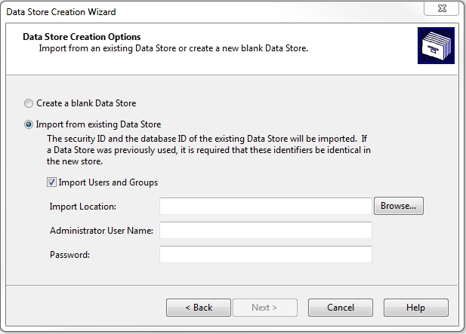Cancel the Data Store wizard

(341, 308)
